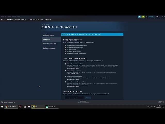Open the NEGASMAN profile tab
Screen dimensions: 165x124
[46, 20]
